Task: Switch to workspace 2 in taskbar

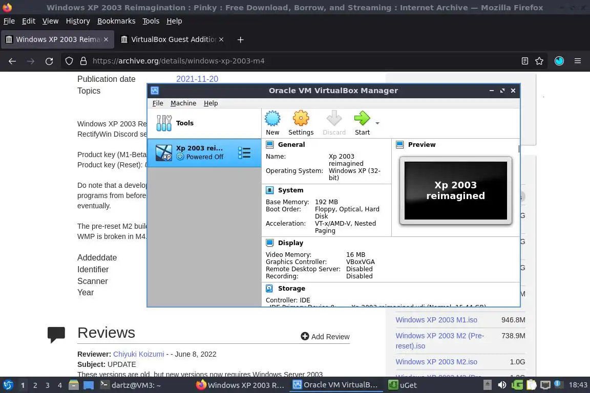Action: [35, 385]
